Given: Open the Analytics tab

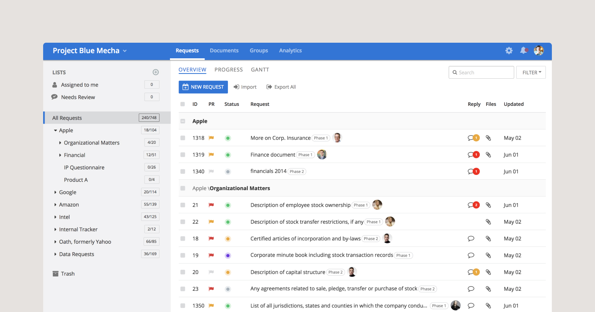Looking at the screenshot, I should [x=290, y=51].
